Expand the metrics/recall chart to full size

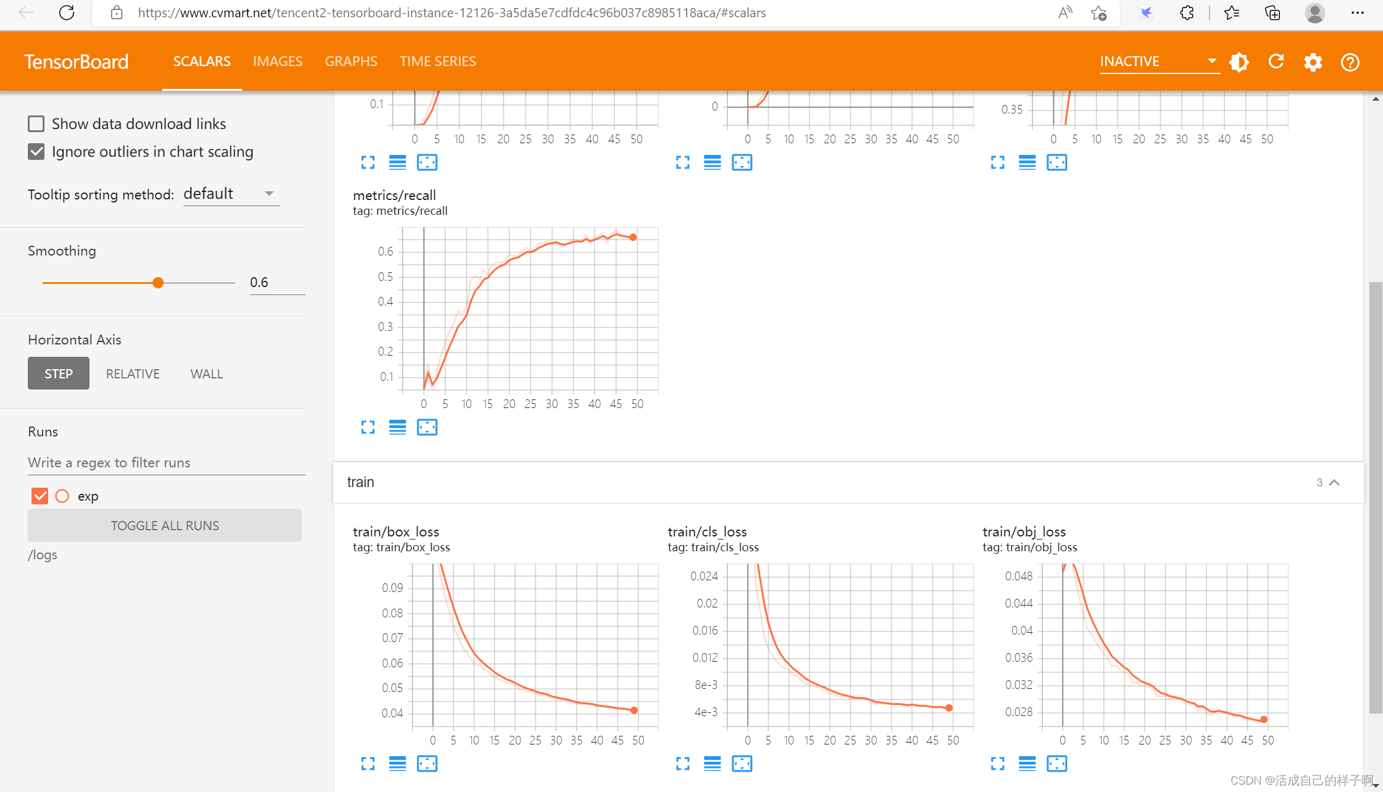point(368,427)
